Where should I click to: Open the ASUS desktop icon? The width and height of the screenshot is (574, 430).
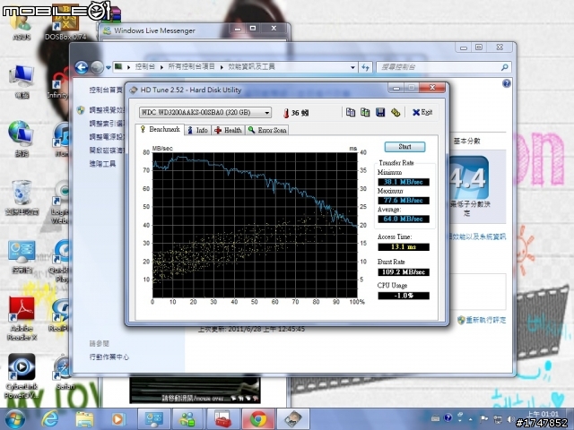[22, 26]
